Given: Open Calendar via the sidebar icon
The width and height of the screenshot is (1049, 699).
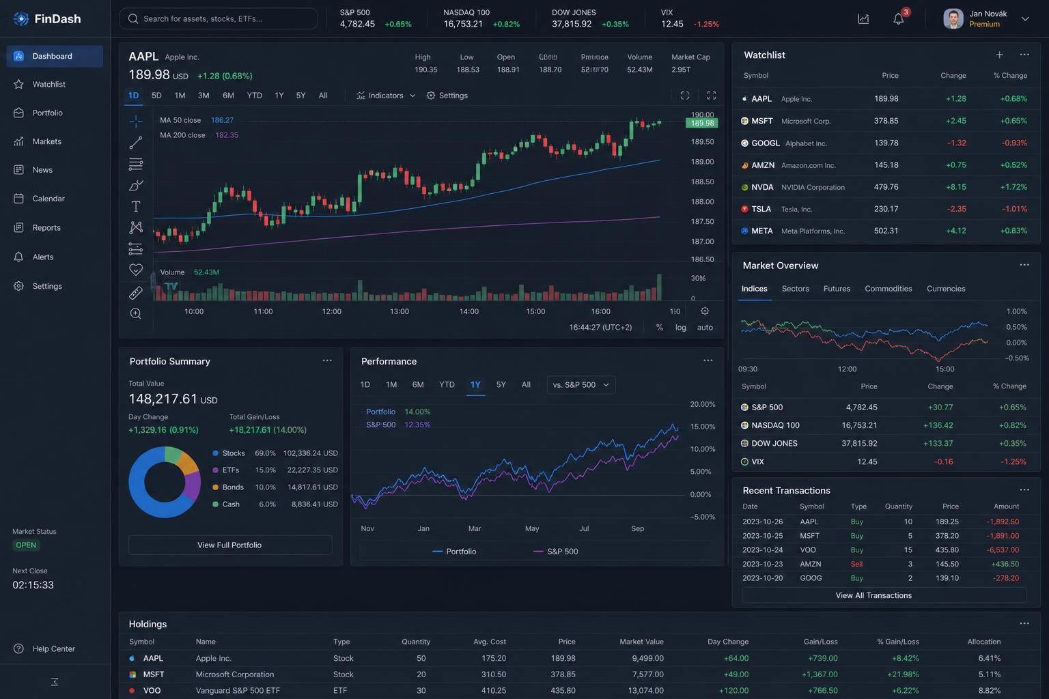Looking at the screenshot, I should (x=18, y=199).
